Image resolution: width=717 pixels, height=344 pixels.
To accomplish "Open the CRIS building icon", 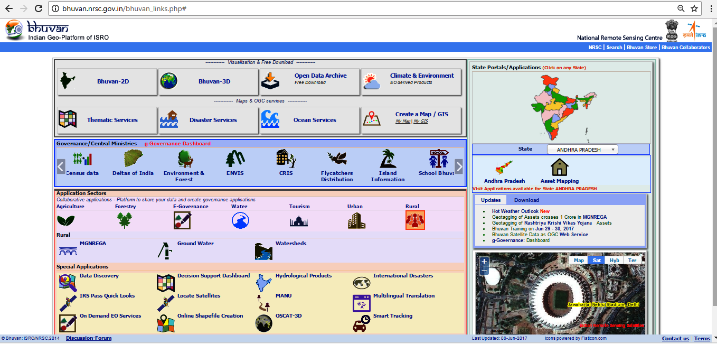I will 286,159.
